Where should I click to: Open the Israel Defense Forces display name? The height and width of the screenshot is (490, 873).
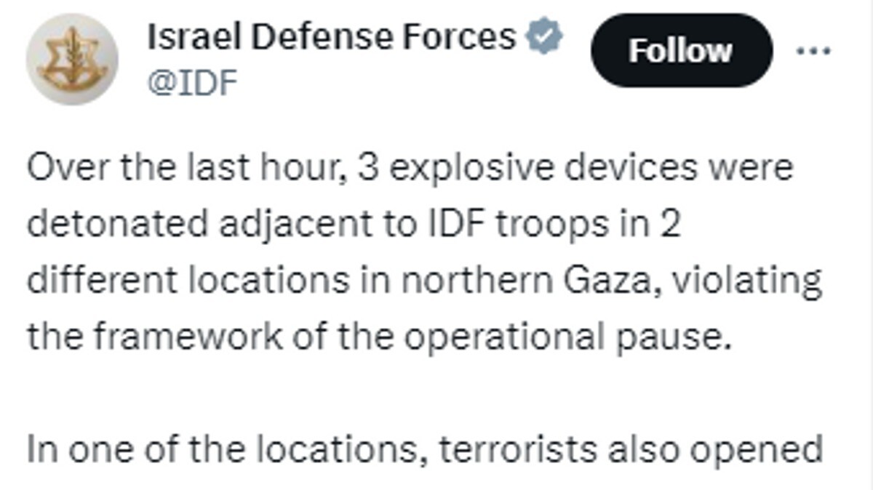[332, 36]
